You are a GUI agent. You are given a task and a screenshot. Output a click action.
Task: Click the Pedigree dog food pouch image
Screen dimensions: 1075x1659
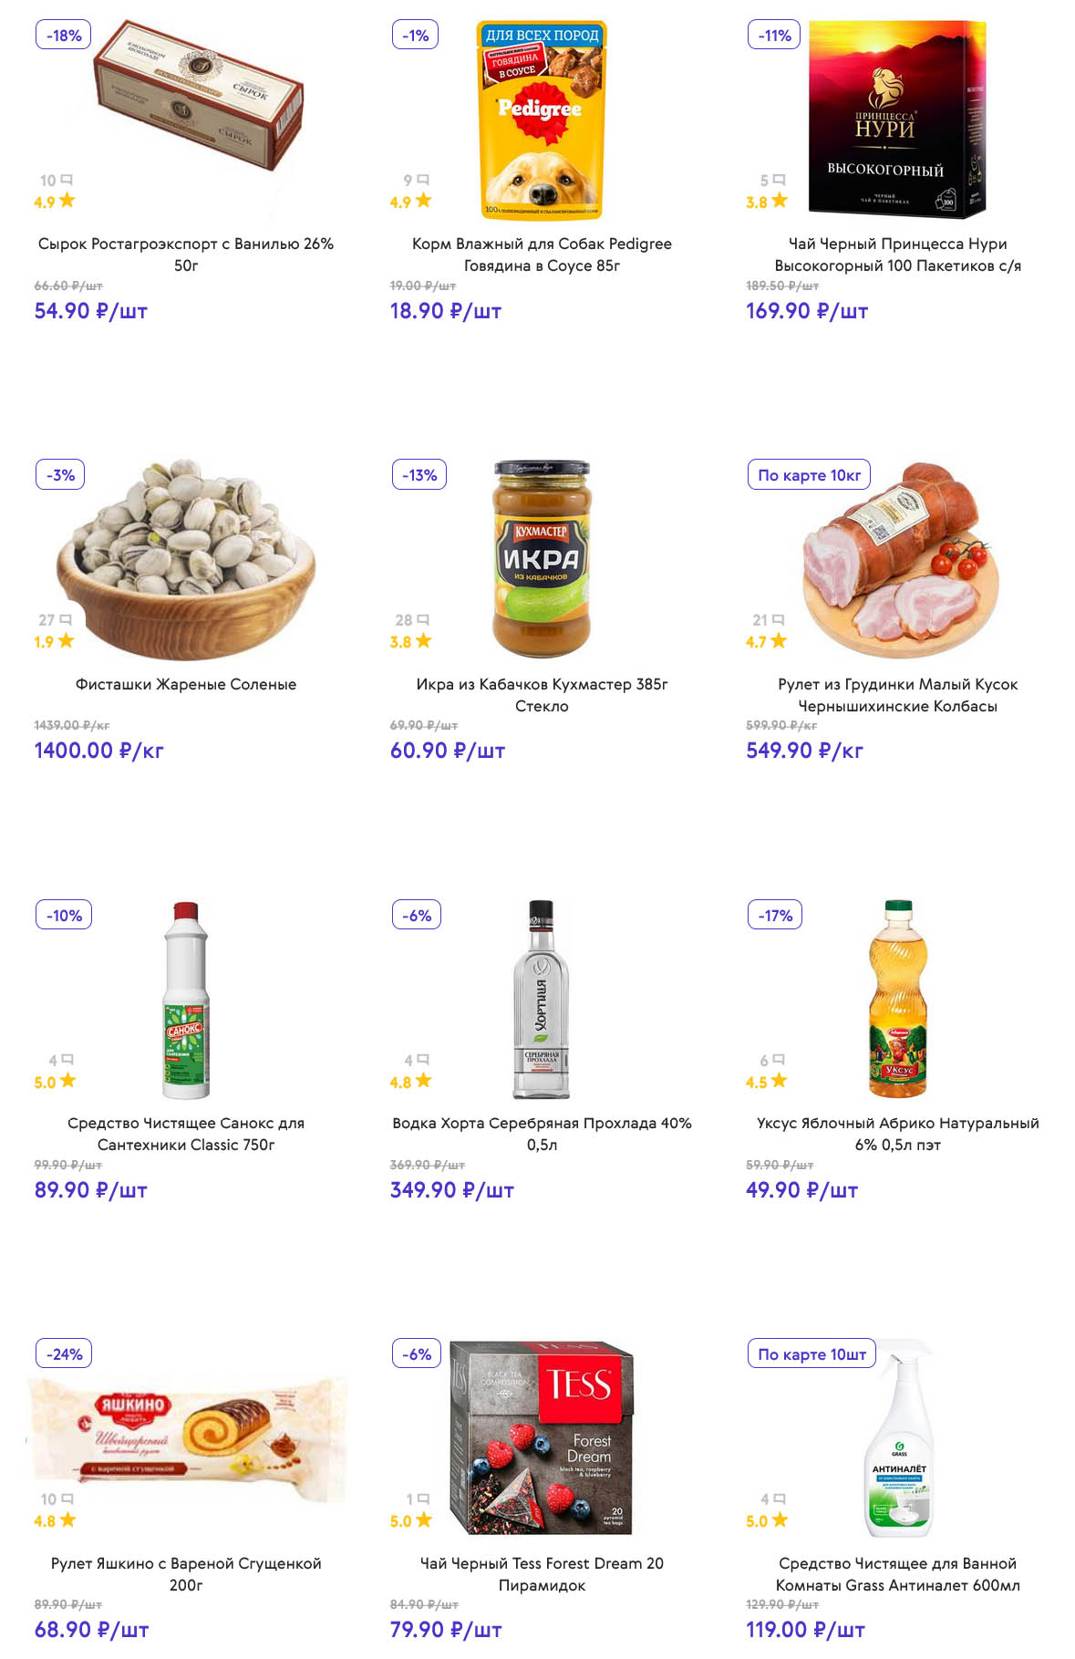pyautogui.click(x=542, y=120)
